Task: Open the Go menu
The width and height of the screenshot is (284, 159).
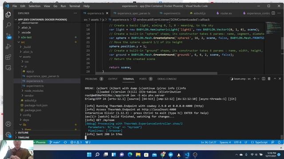Action: click(55, 6)
